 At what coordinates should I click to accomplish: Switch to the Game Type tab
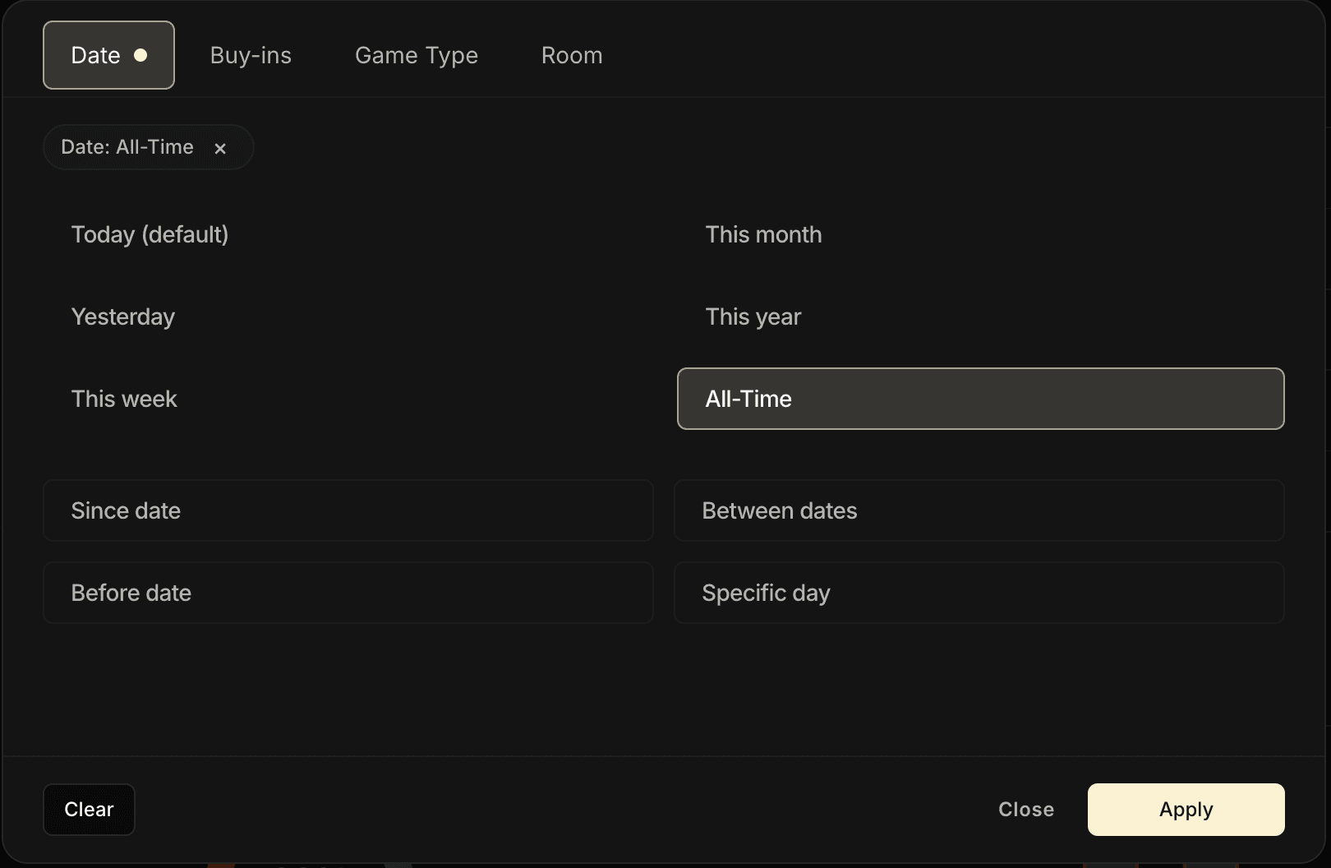(416, 55)
